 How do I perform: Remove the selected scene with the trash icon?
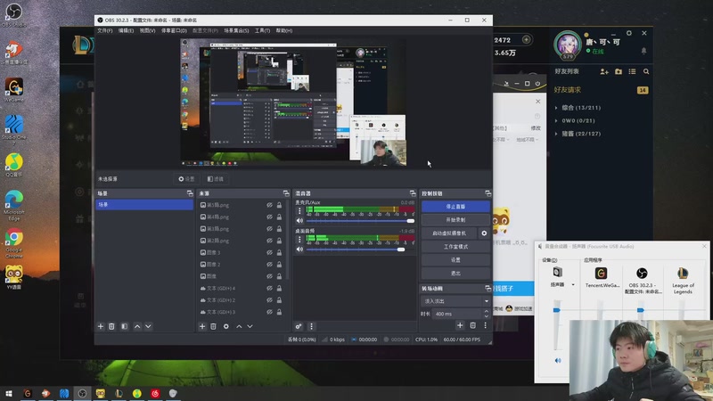coord(111,326)
